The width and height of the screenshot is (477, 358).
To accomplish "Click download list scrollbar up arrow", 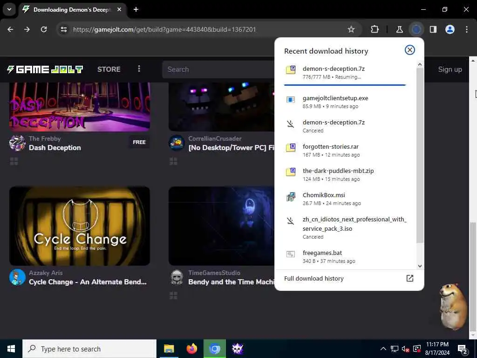I will [x=420, y=64].
